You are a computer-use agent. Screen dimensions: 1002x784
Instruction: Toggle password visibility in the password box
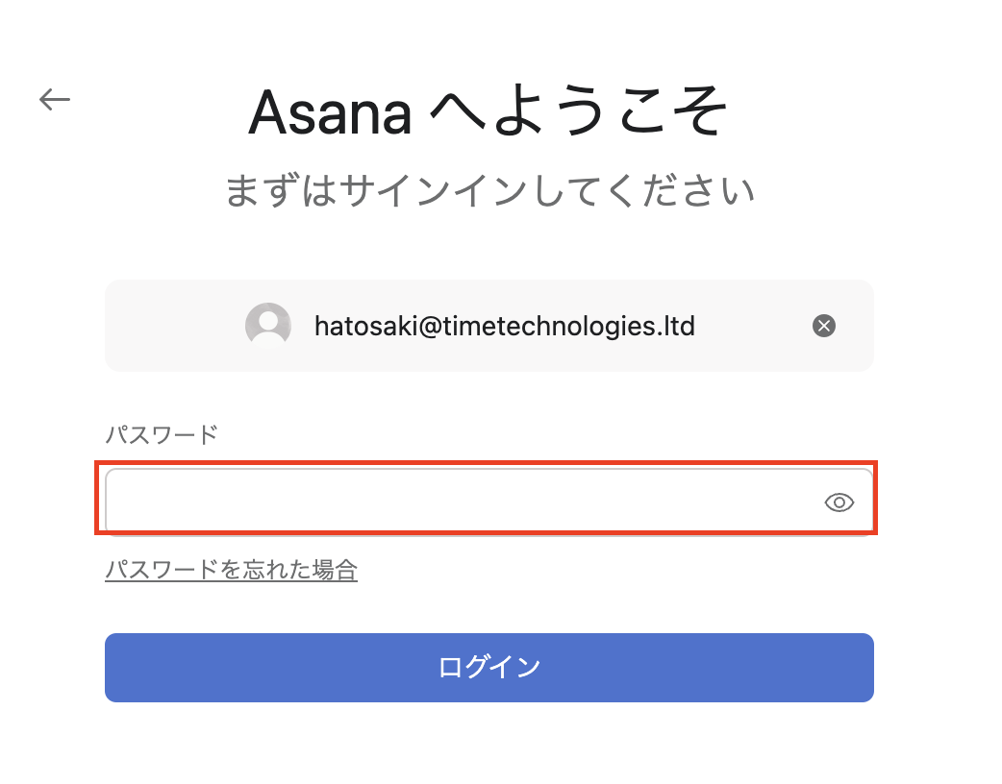(x=839, y=502)
